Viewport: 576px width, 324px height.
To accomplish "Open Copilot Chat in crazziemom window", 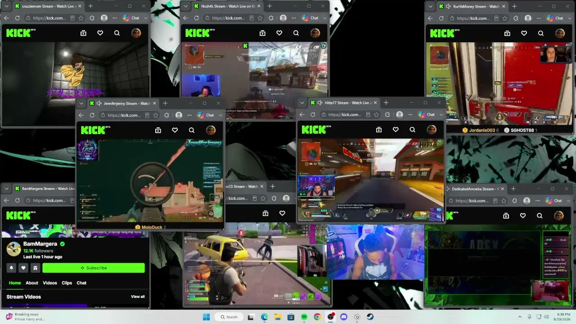I will click(x=131, y=18).
